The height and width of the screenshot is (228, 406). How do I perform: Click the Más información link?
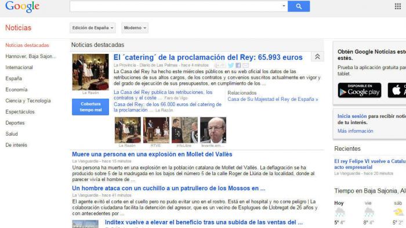click(355, 131)
